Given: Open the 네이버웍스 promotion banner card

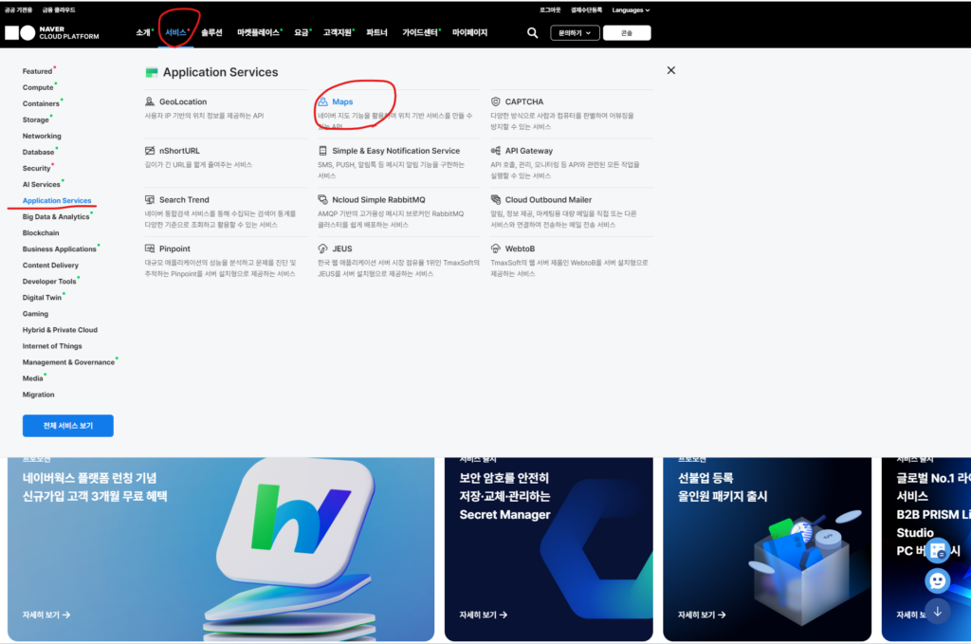Looking at the screenshot, I should (220, 549).
